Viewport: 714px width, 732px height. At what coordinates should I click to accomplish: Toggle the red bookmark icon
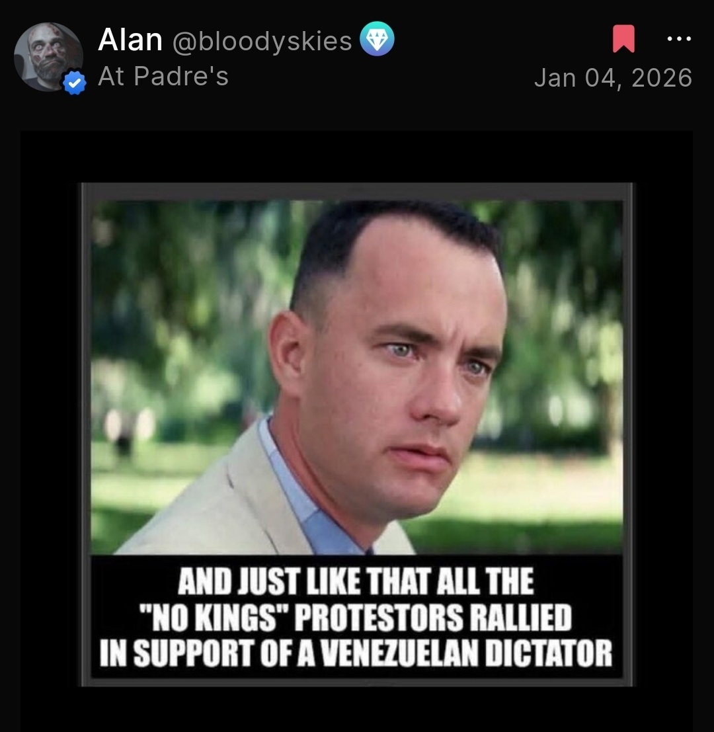point(623,39)
